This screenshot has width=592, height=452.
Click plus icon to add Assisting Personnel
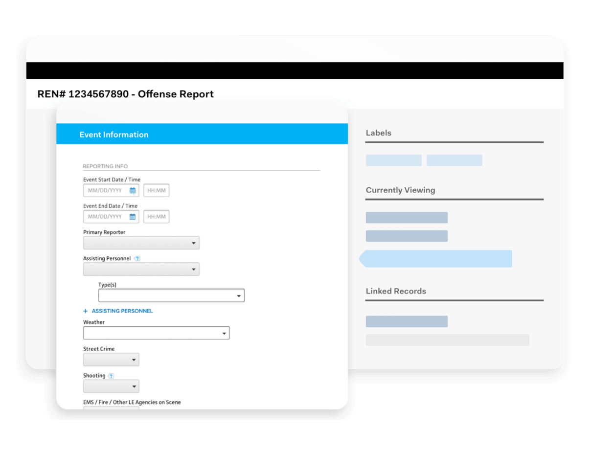pos(85,311)
